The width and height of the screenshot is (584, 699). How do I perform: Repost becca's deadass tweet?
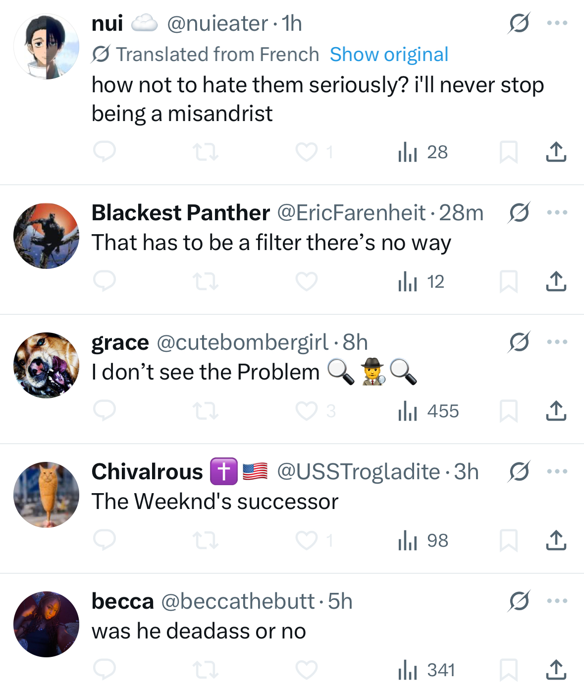[206, 670]
